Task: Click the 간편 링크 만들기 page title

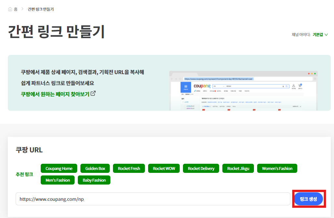Action: tap(56, 32)
